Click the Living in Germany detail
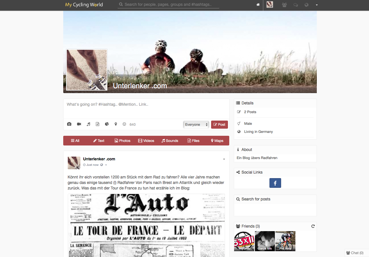The height and width of the screenshot is (257, 369). [x=258, y=132]
